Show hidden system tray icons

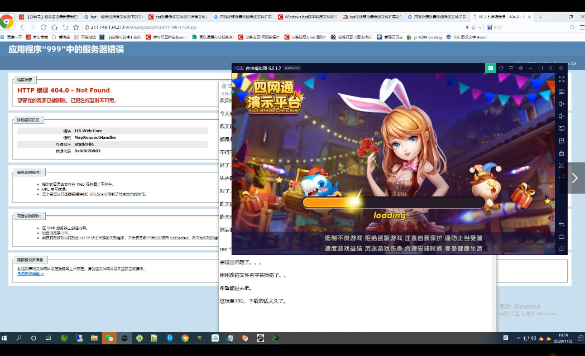(x=518, y=338)
